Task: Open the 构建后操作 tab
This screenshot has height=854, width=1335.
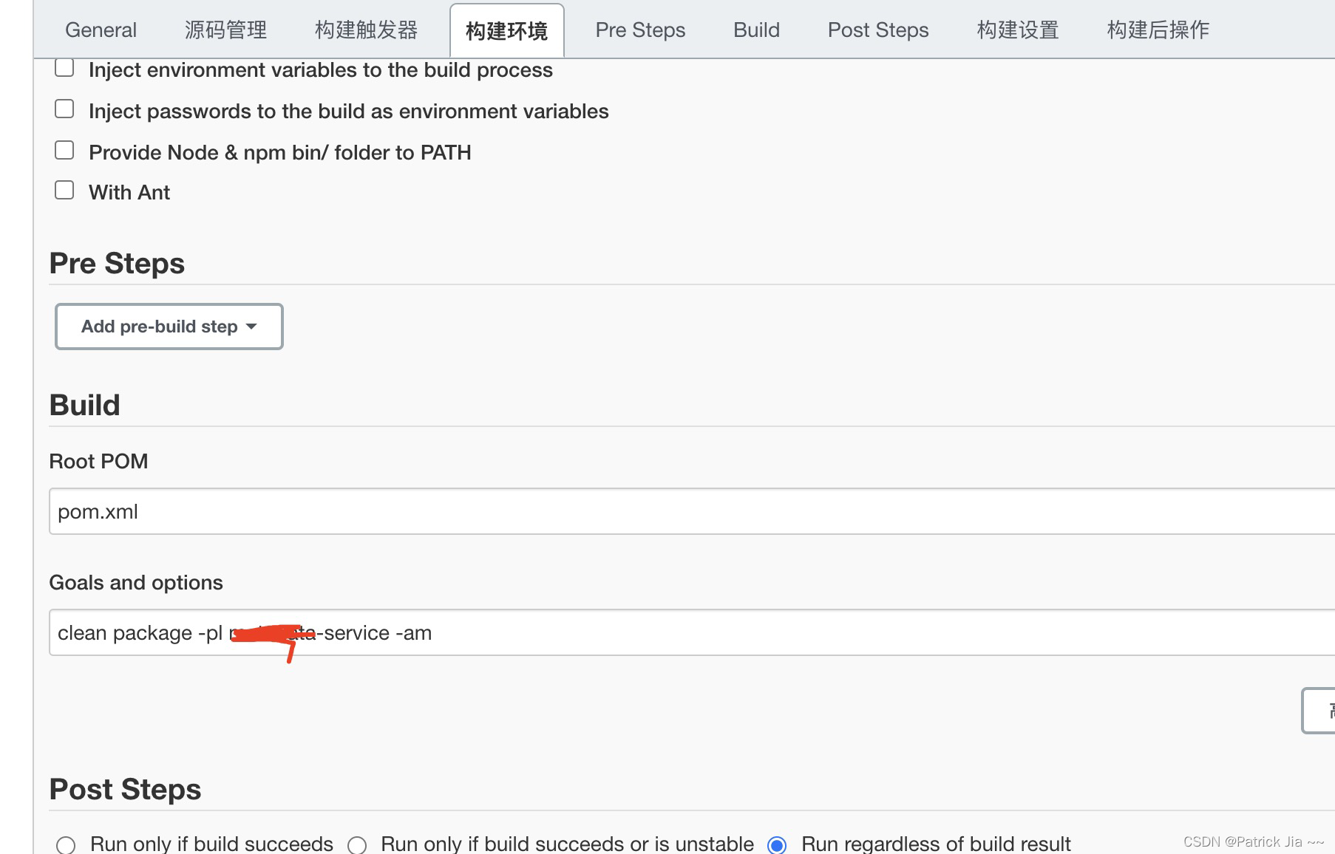Action: [x=1157, y=30]
